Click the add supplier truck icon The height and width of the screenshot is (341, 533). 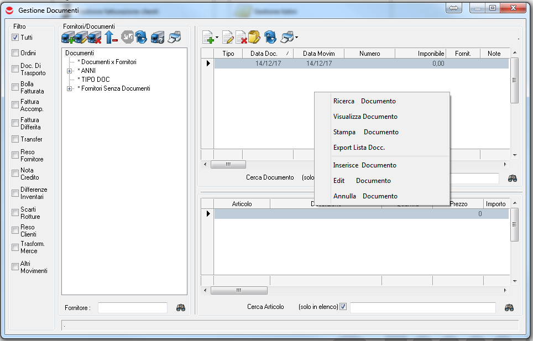[x=67, y=38]
